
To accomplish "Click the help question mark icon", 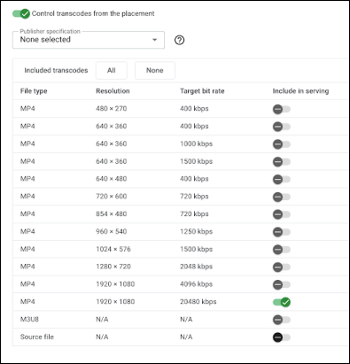I will coord(179,40).
